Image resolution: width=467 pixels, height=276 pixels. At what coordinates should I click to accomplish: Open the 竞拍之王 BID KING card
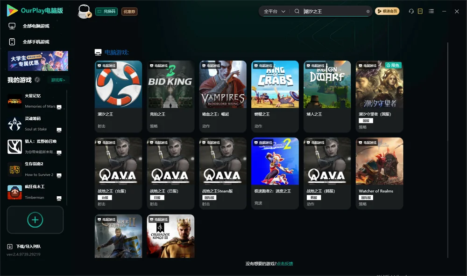tap(170, 97)
